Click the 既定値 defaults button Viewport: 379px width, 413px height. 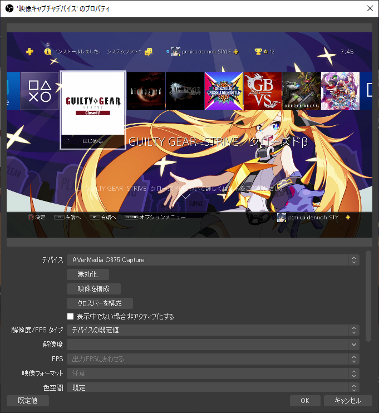click(x=28, y=401)
